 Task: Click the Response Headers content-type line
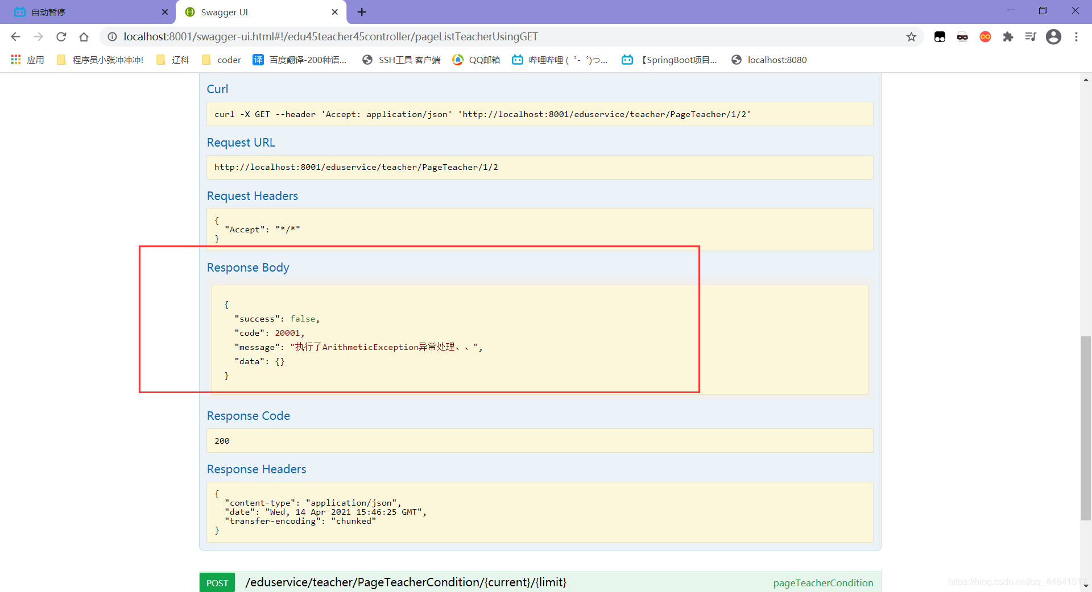313,503
